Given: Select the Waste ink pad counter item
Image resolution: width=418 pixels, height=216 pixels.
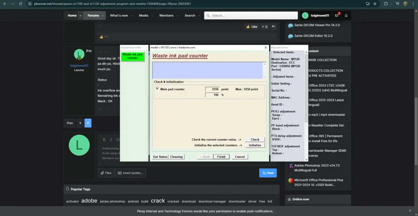Looking at the screenshot, I should (133, 56).
